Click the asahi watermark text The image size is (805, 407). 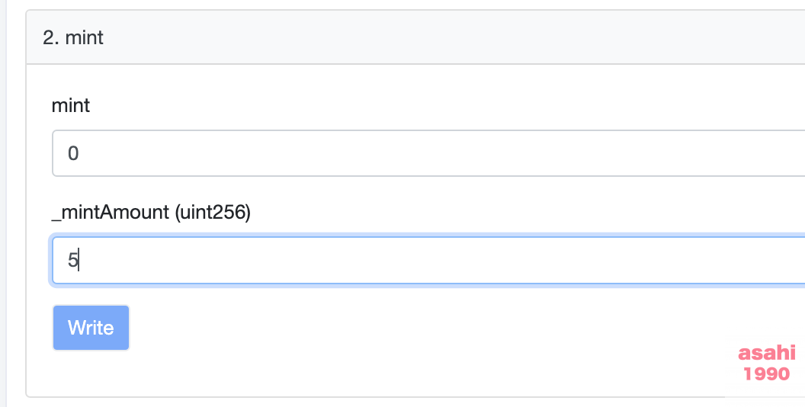click(766, 353)
